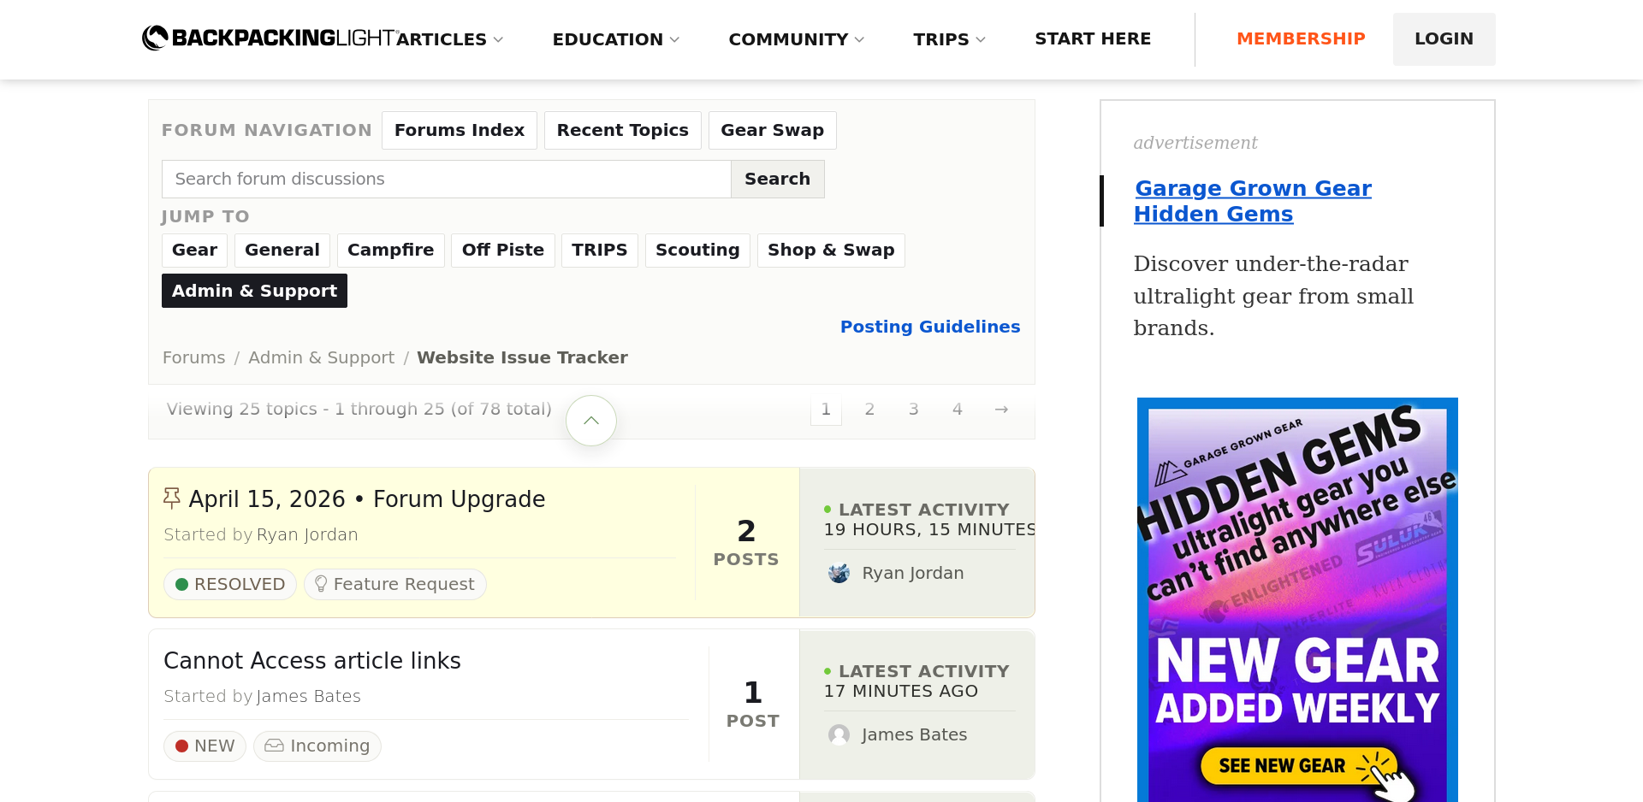Click the Feature Request tag
Viewport: 1643px width, 802px height.
pos(395,584)
